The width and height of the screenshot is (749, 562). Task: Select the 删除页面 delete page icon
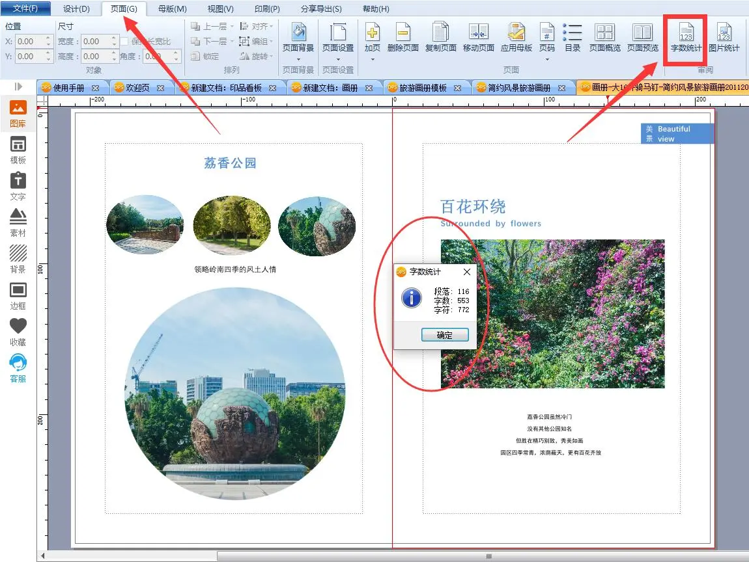pos(403,36)
